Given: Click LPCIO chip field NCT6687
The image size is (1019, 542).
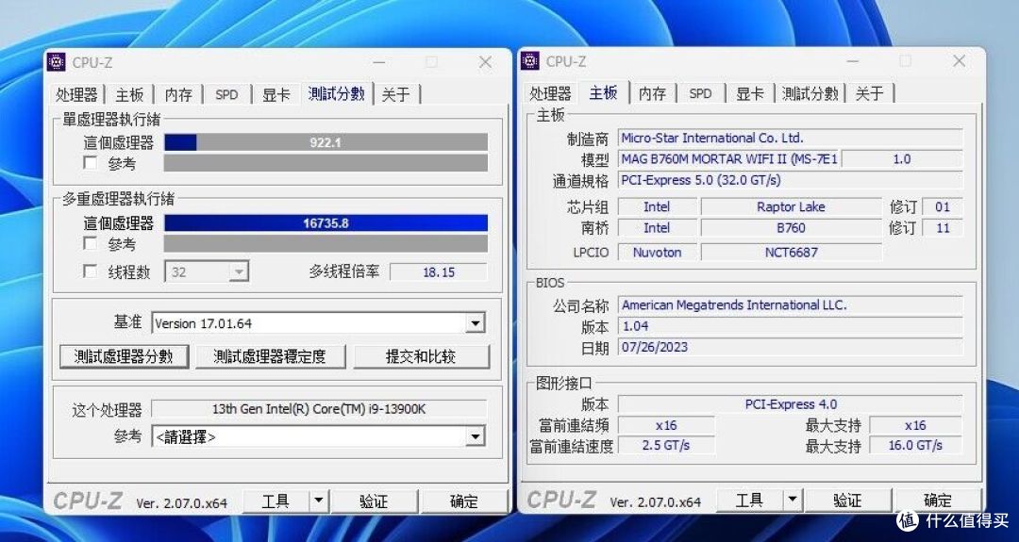Looking at the screenshot, I should tap(791, 253).
